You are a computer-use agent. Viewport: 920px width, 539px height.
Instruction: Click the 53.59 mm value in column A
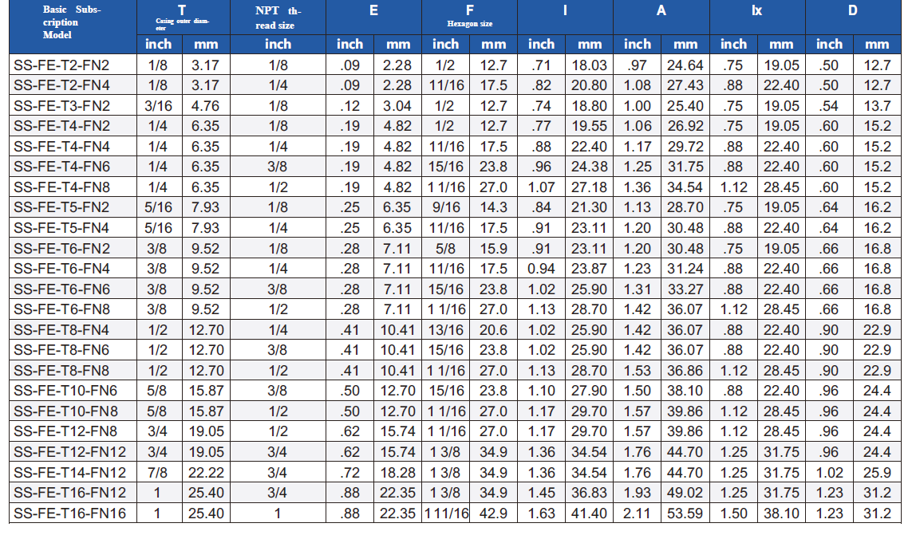pyautogui.click(x=685, y=513)
